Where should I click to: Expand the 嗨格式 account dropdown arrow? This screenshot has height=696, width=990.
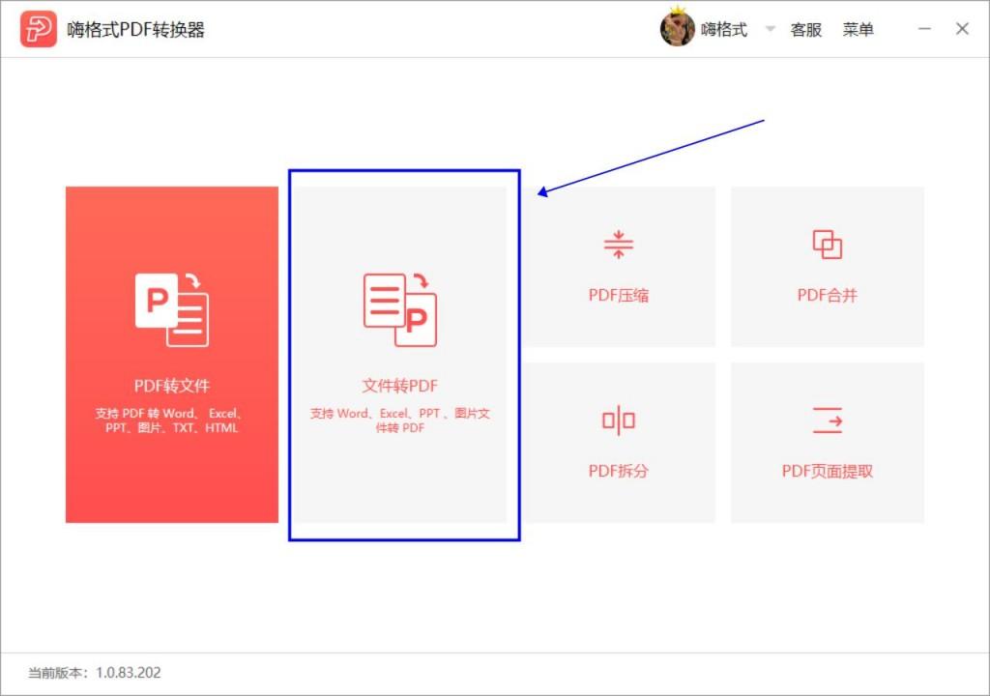pyautogui.click(x=769, y=30)
